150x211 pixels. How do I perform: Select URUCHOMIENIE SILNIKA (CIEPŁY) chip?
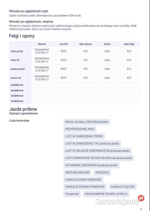click(x=106, y=194)
